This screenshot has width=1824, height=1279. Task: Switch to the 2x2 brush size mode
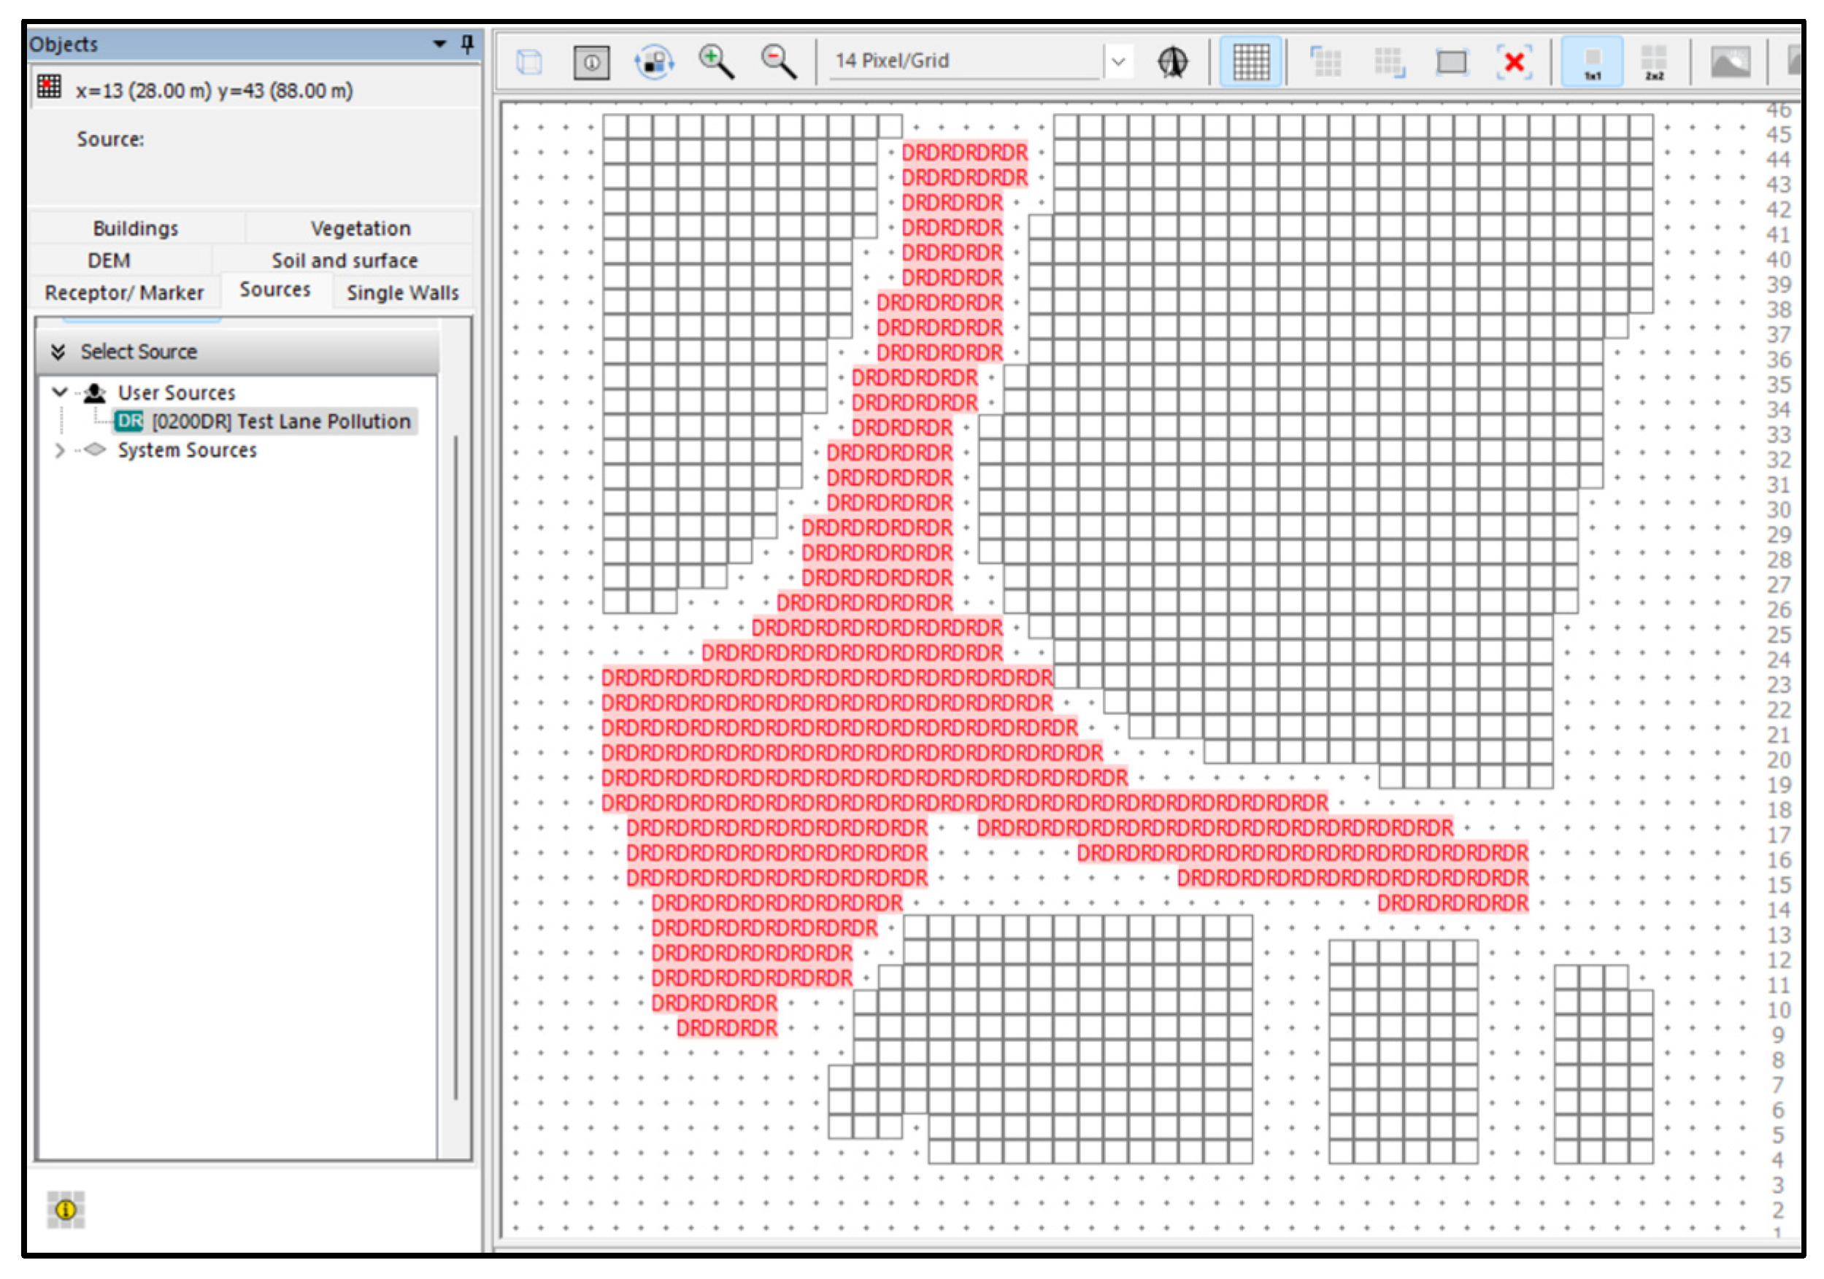(x=1653, y=62)
